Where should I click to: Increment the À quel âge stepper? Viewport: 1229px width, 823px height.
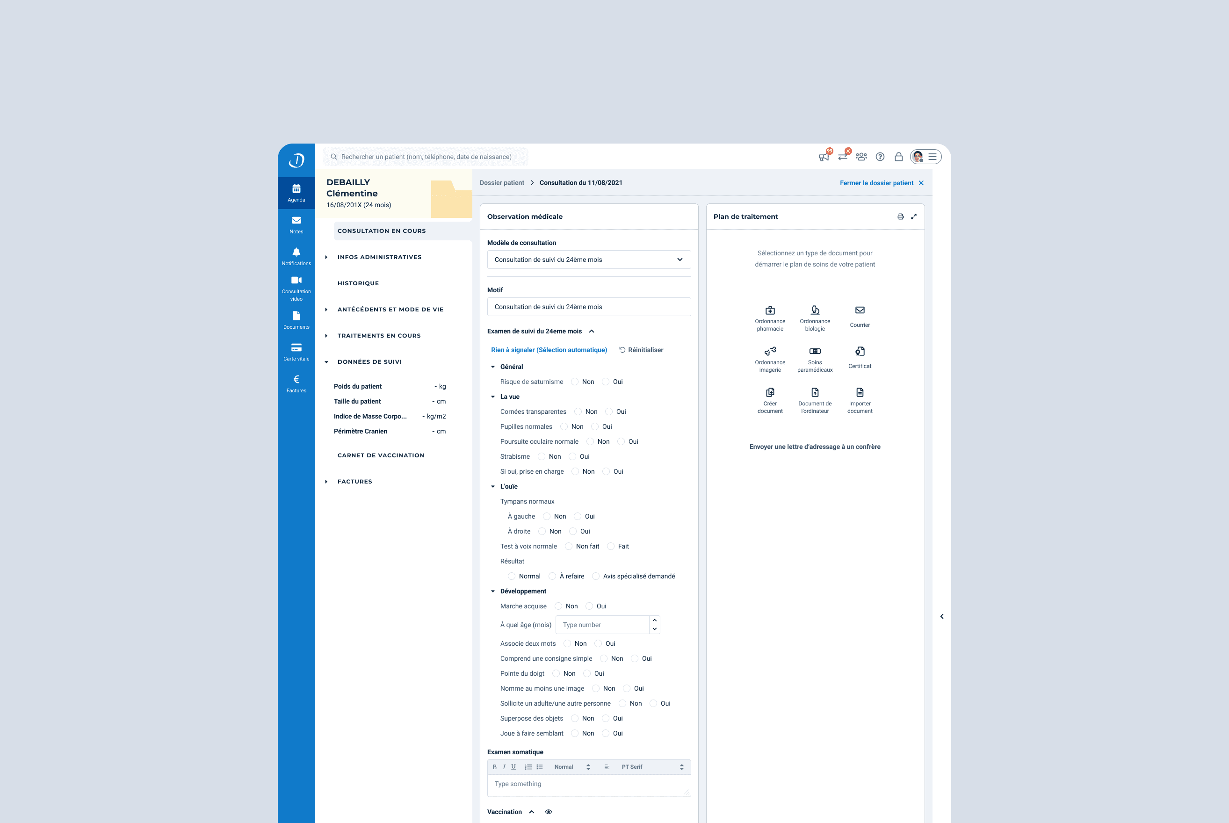(x=654, y=621)
